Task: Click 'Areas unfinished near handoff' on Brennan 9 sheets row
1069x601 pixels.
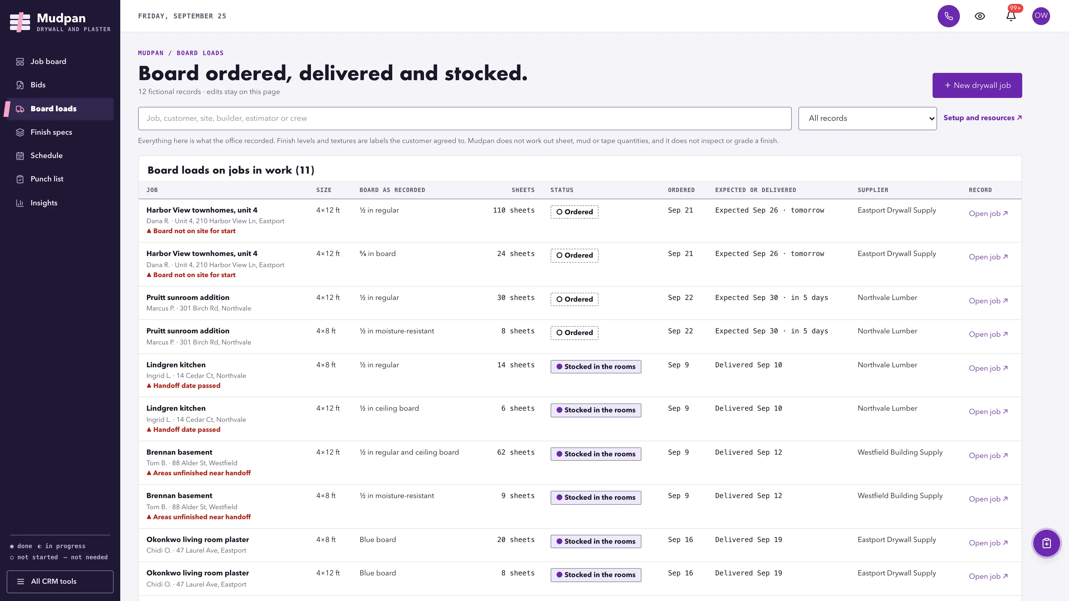Action: point(198,517)
